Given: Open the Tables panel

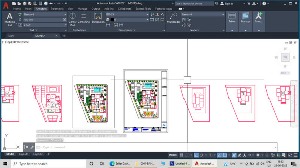Looking at the screenshot, I should [232, 21].
